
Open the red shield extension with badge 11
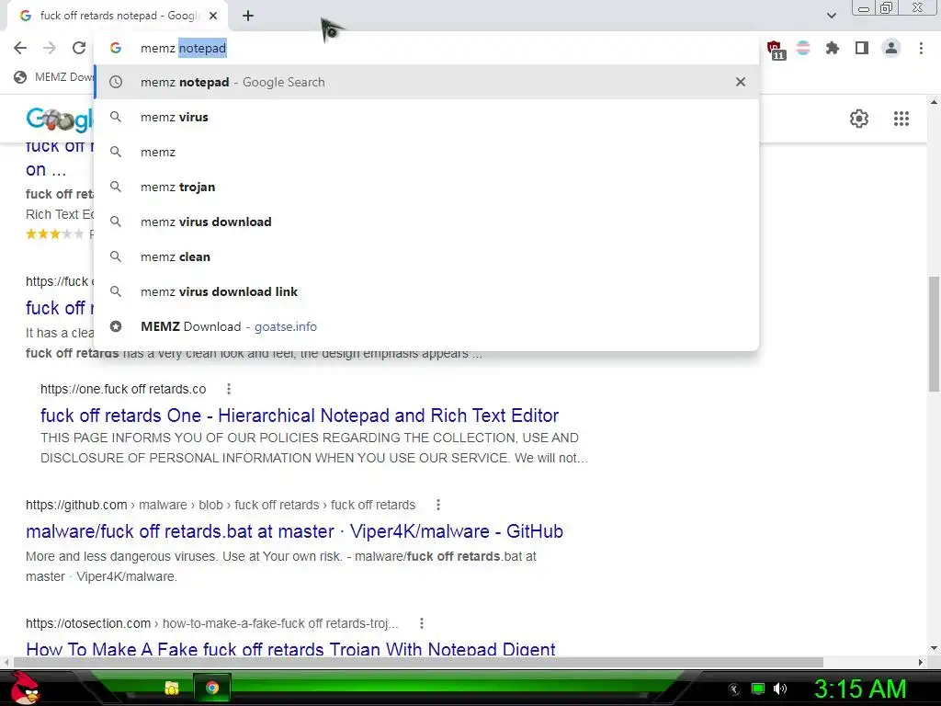coord(775,49)
